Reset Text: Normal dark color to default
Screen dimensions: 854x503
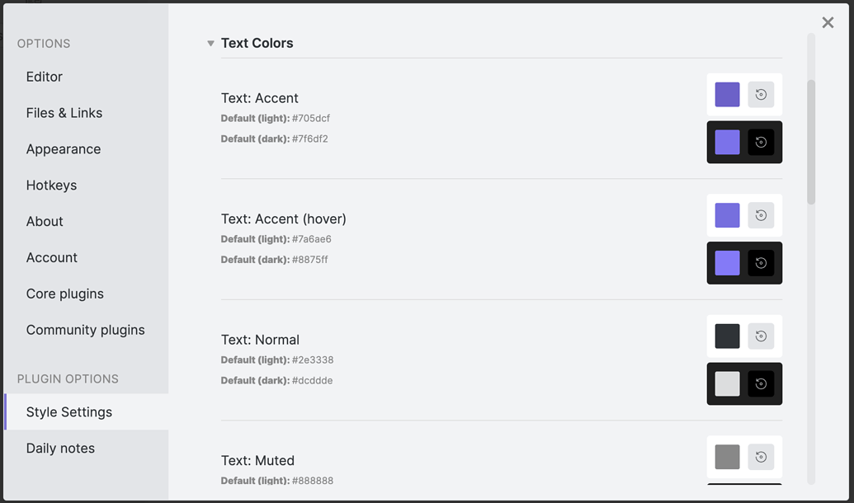[761, 384]
